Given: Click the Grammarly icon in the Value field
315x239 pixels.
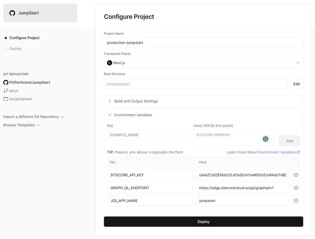Looking at the screenshot, I should [x=265, y=139].
